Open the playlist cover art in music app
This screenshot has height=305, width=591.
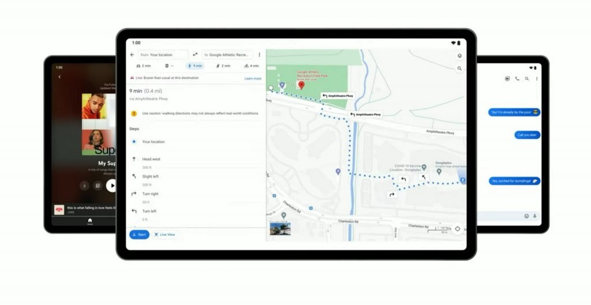coord(99,125)
